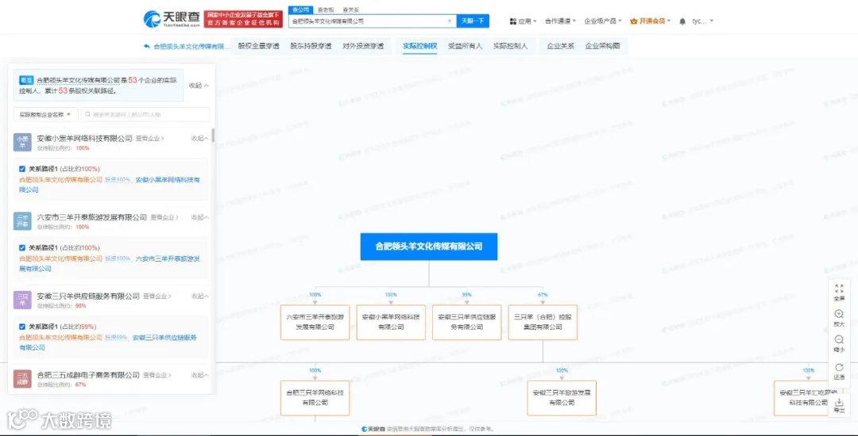Switch to 对外投资穿透 tab
858x436 pixels.
pyautogui.click(x=363, y=47)
